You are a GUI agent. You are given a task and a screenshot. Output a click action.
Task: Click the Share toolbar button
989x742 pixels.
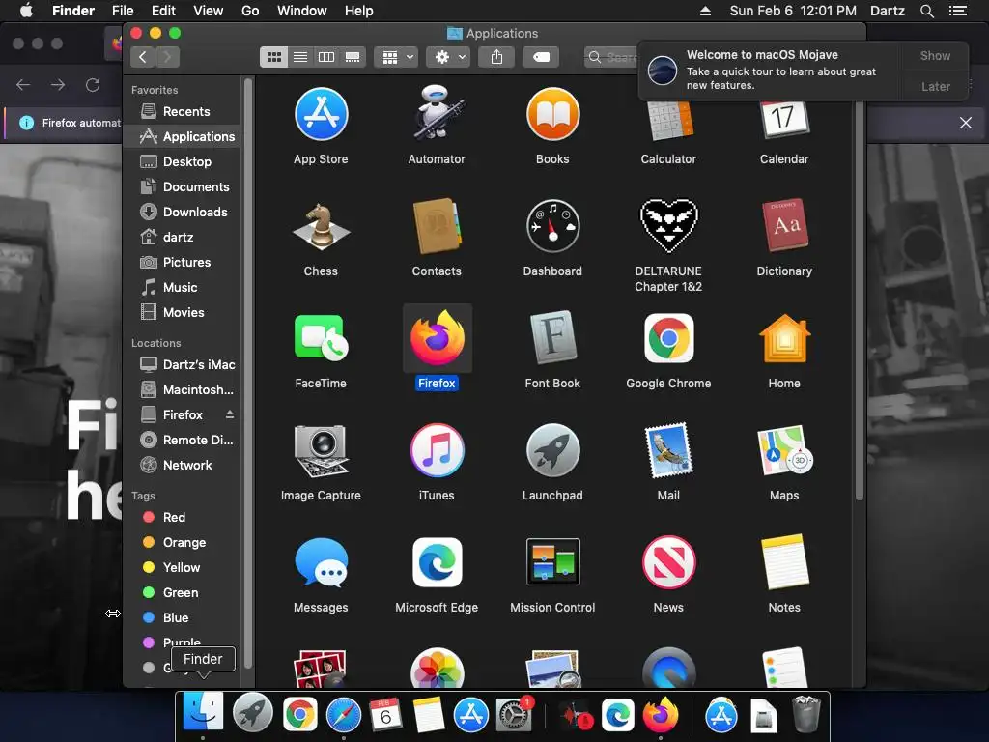pyautogui.click(x=496, y=57)
